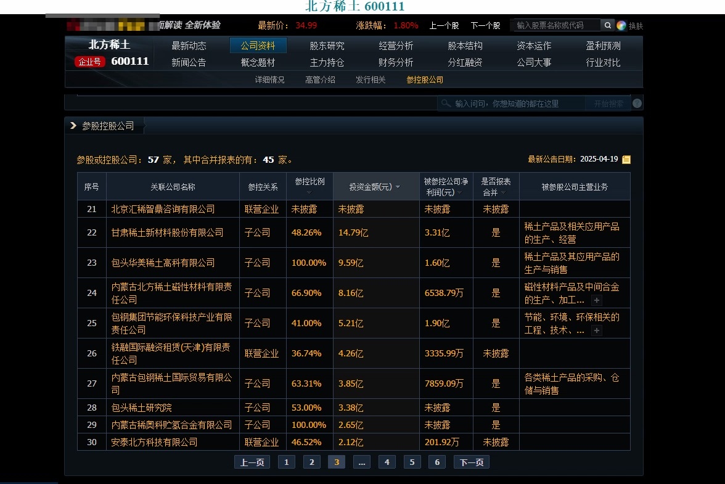Click 下一个股 next stock link
725x484 pixels.
click(x=486, y=25)
